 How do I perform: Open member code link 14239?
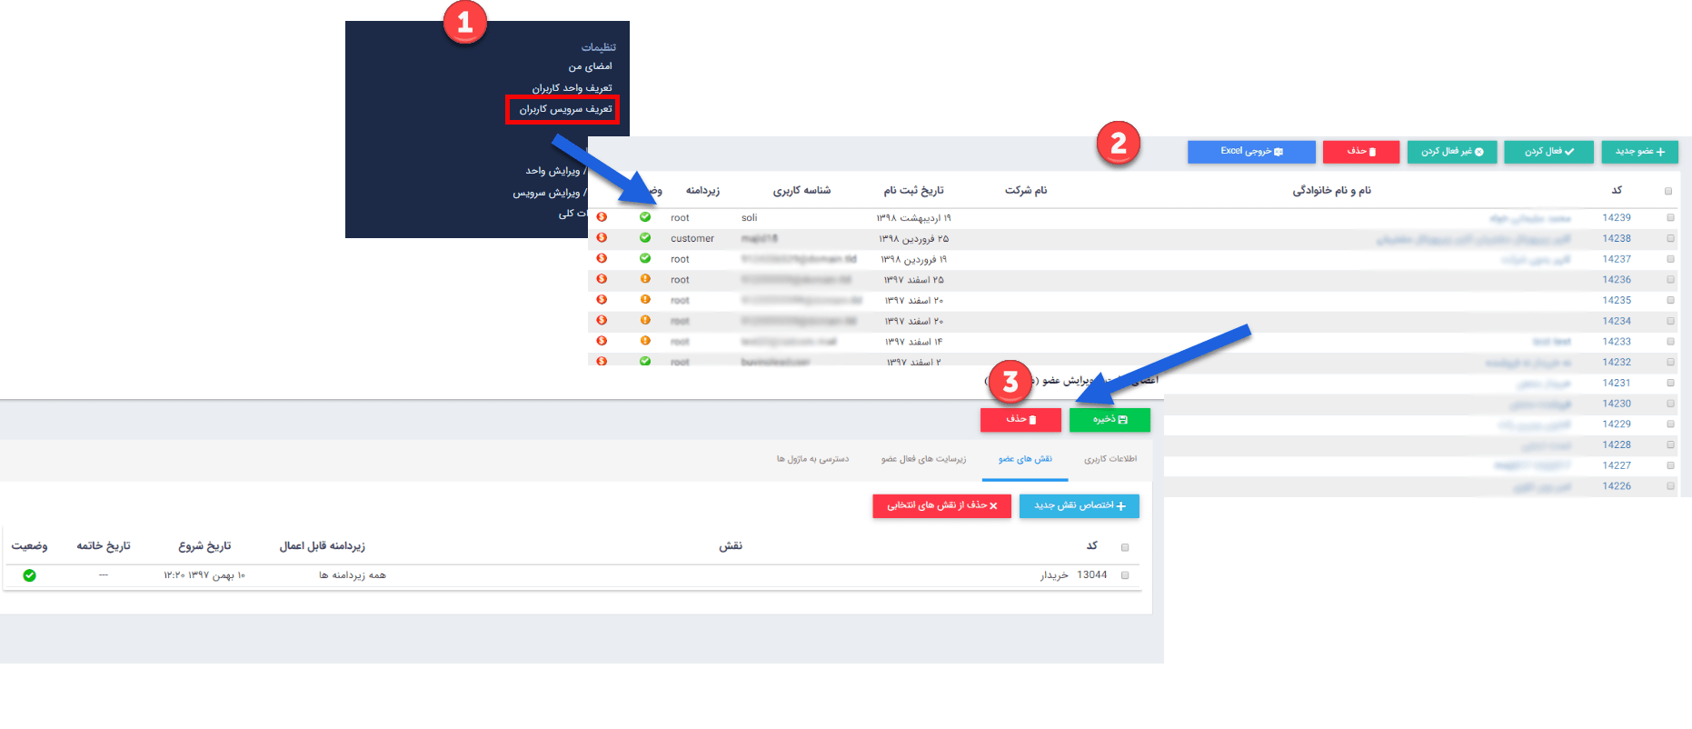coord(1617,218)
